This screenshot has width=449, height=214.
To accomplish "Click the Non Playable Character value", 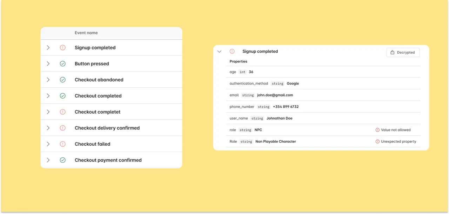I will 276,141.
